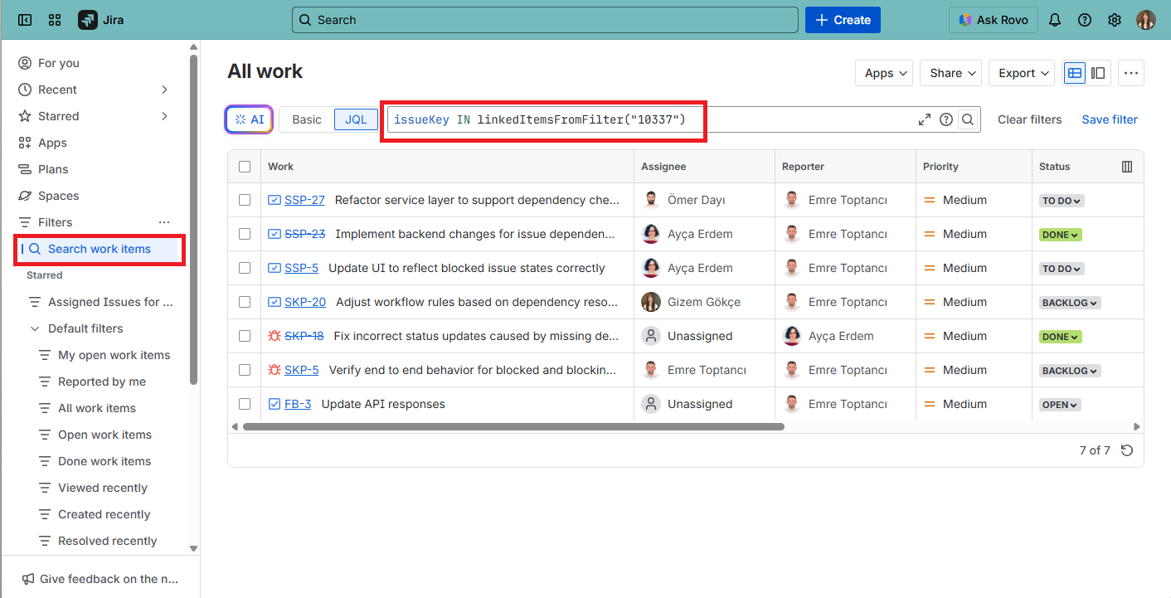1171x598 pixels.
Task: Open Plans in the sidebar
Action: 53,169
